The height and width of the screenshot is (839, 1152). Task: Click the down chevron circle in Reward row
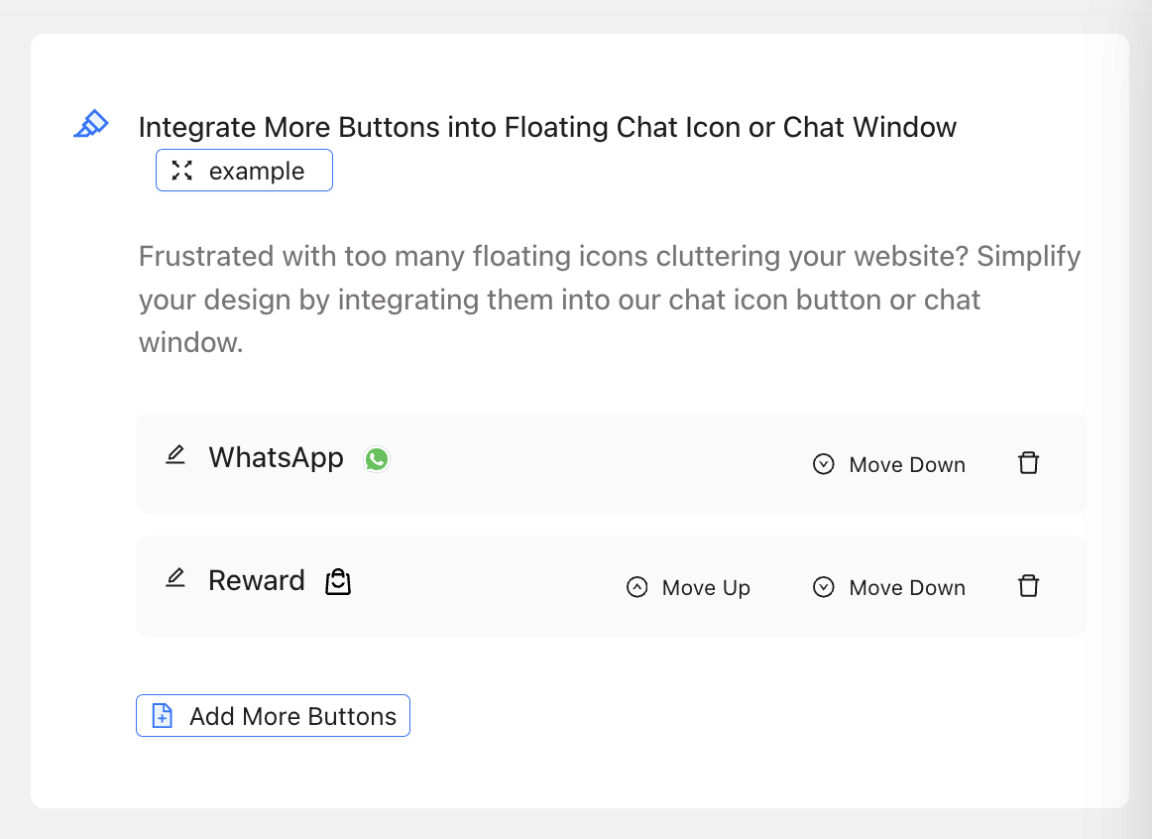pos(823,587)
